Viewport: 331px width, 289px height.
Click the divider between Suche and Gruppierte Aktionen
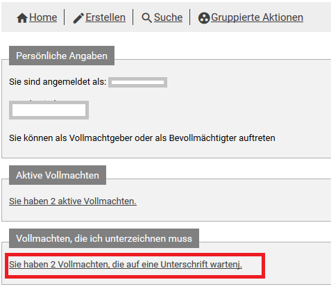click(x=190, y=17)
